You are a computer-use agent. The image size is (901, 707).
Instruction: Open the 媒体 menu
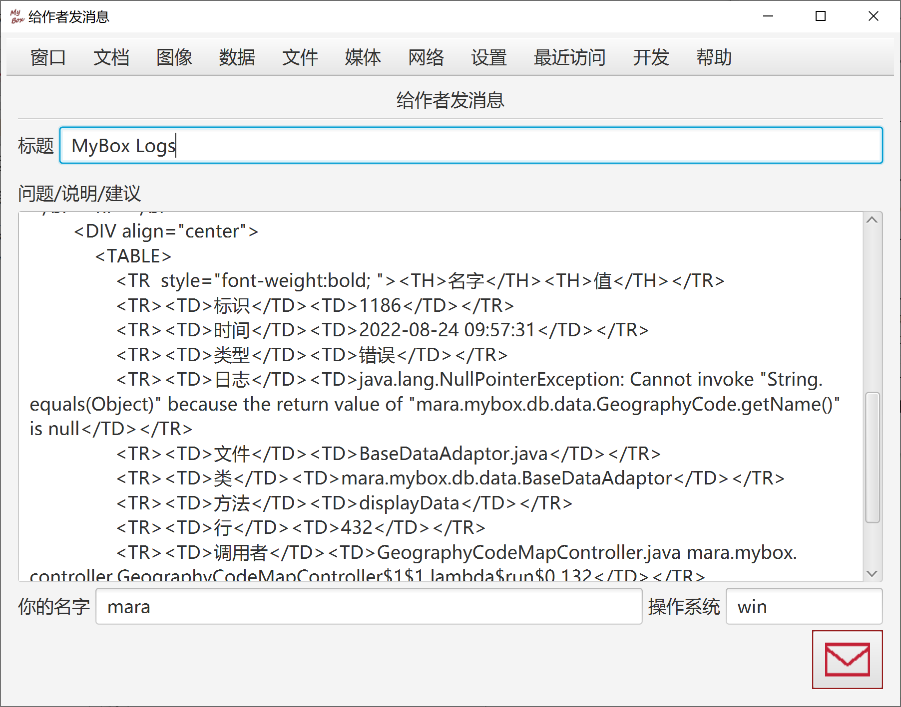pos(363,57)
